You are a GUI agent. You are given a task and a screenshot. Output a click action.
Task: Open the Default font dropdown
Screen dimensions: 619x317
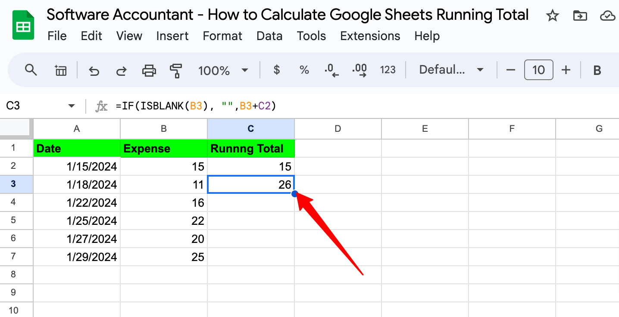coord(451,70)
